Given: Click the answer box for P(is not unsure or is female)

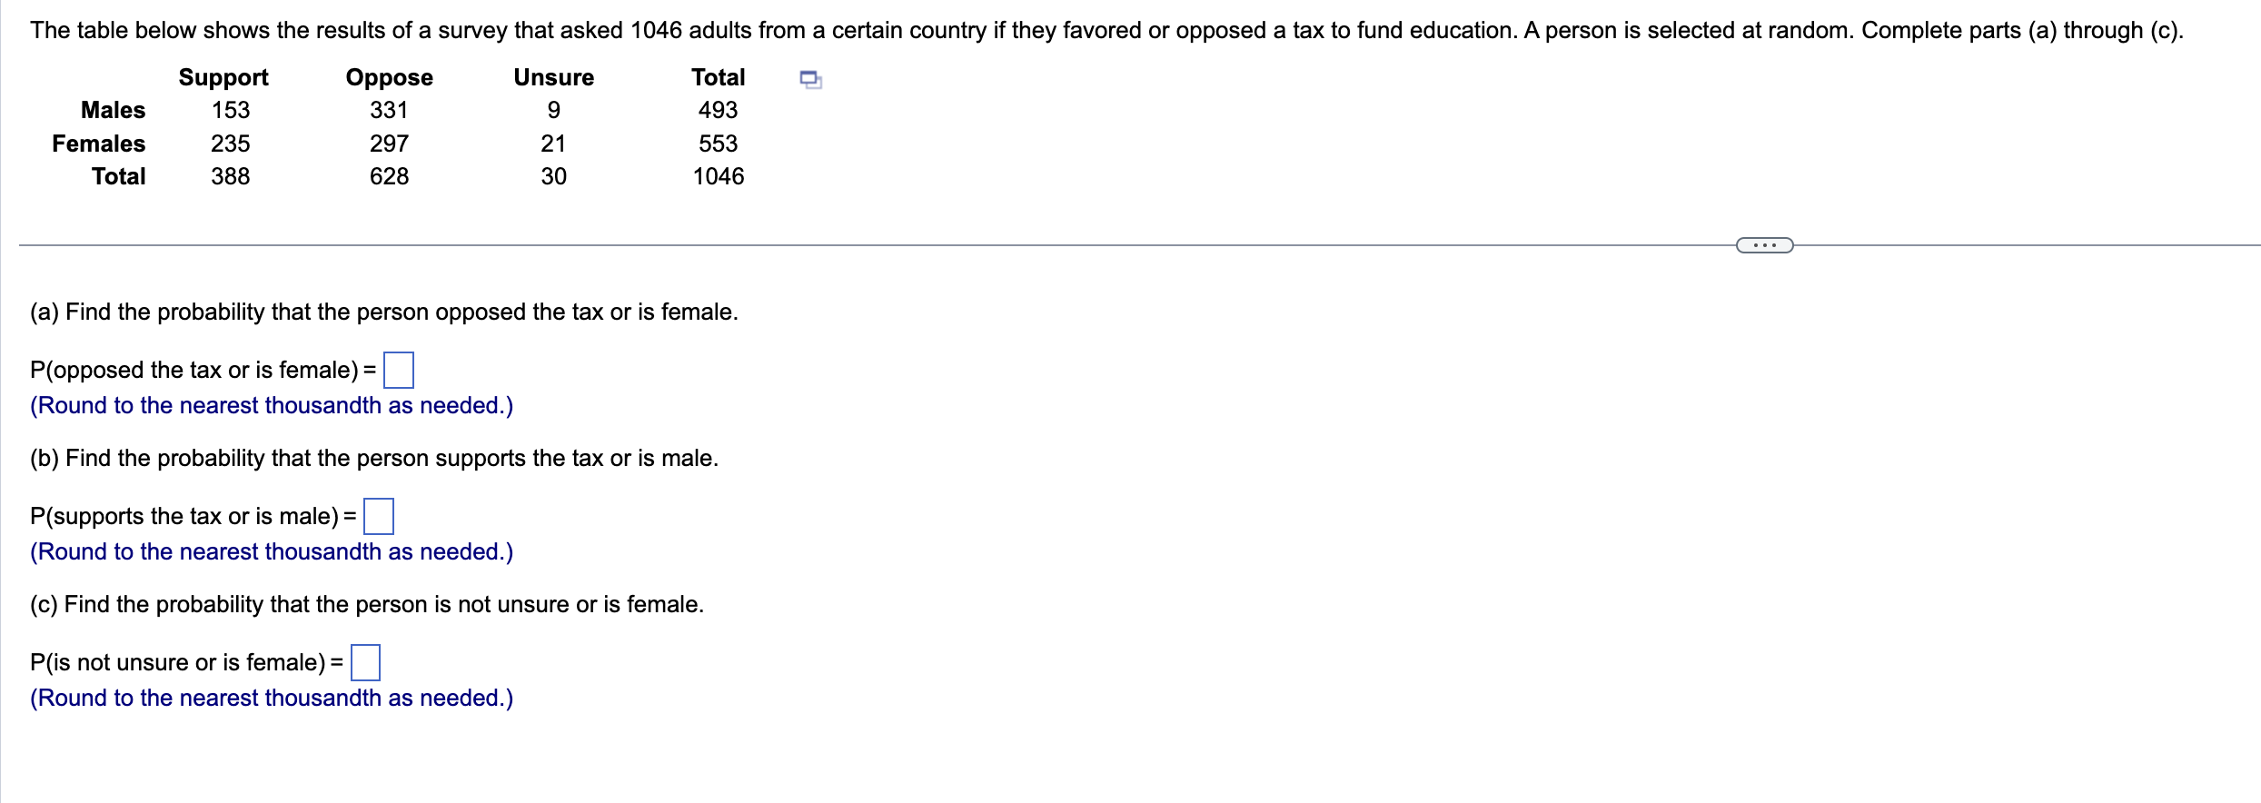Looking at the screenshot, I should click(364, 661).
